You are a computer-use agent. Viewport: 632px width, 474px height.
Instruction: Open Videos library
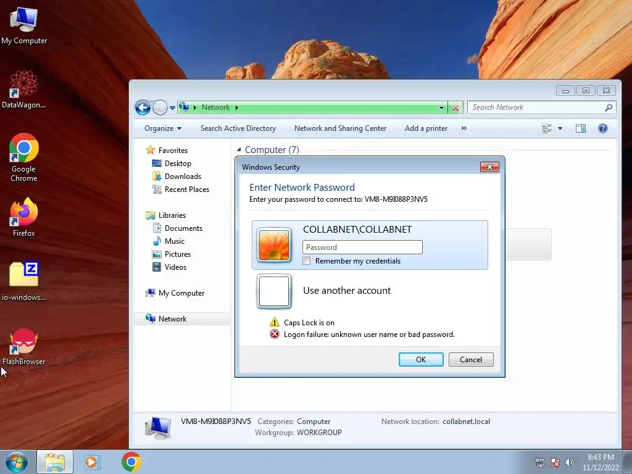[x=175, y=267]
